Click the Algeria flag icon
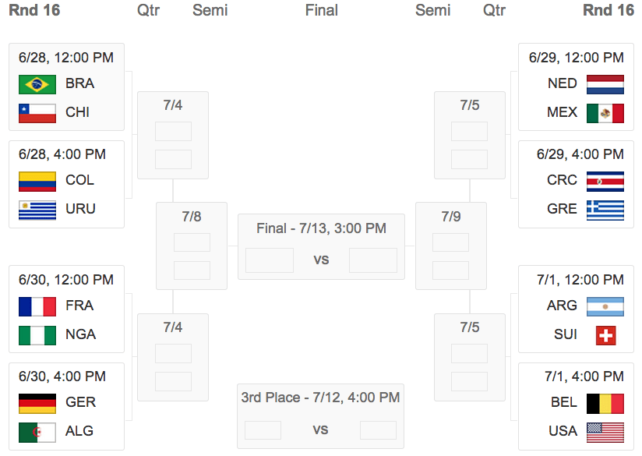This screenshot has width=642, height=456. [37, 432]
